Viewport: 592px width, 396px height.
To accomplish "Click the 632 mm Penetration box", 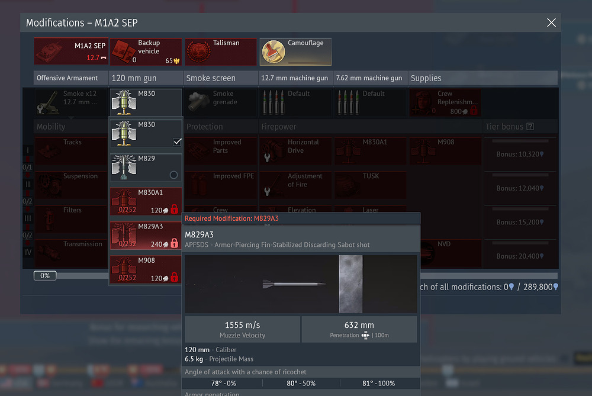I will pyautogui.click(x=359, y=330).
